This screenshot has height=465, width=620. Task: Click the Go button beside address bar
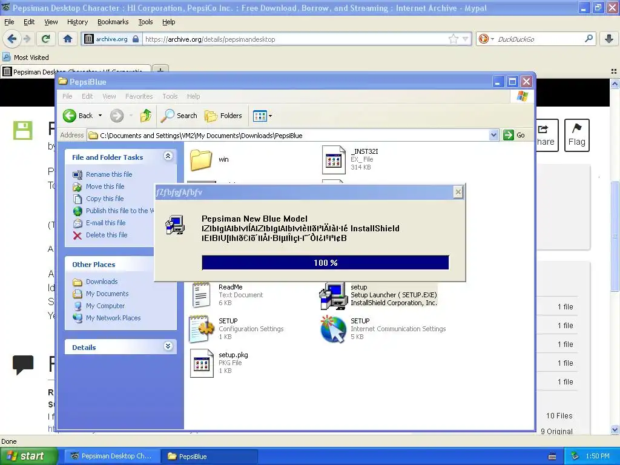tap(515, 135)
